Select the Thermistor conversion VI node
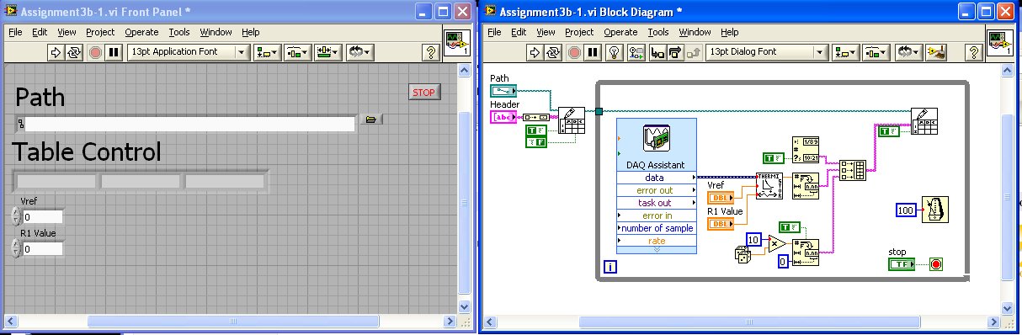 [769, 185]
